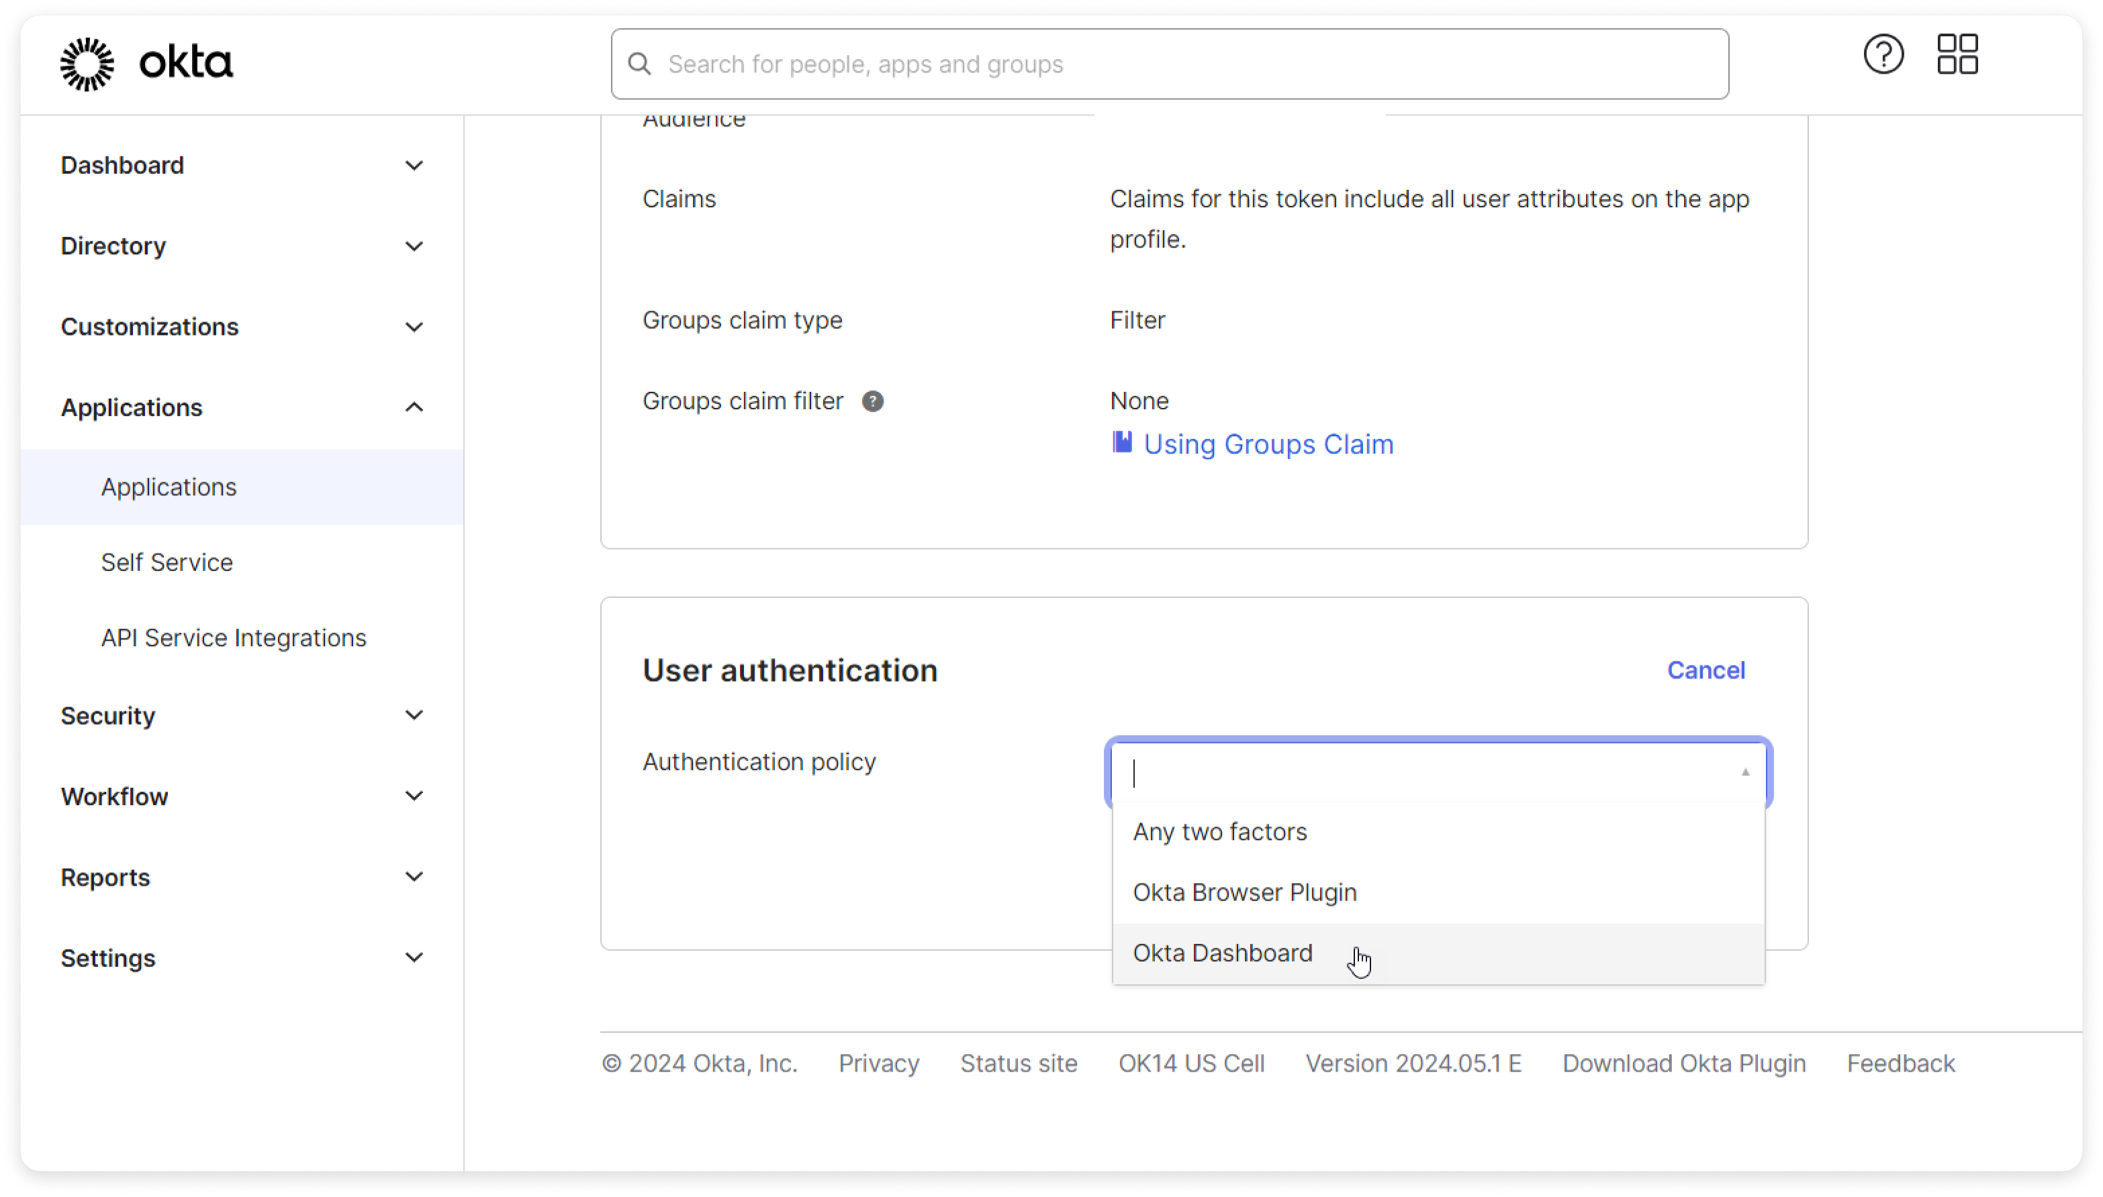This screenshot has height=1197, width=2103.
Task: Open the Status site footer link
Action: click(x=1018, y=1063)
